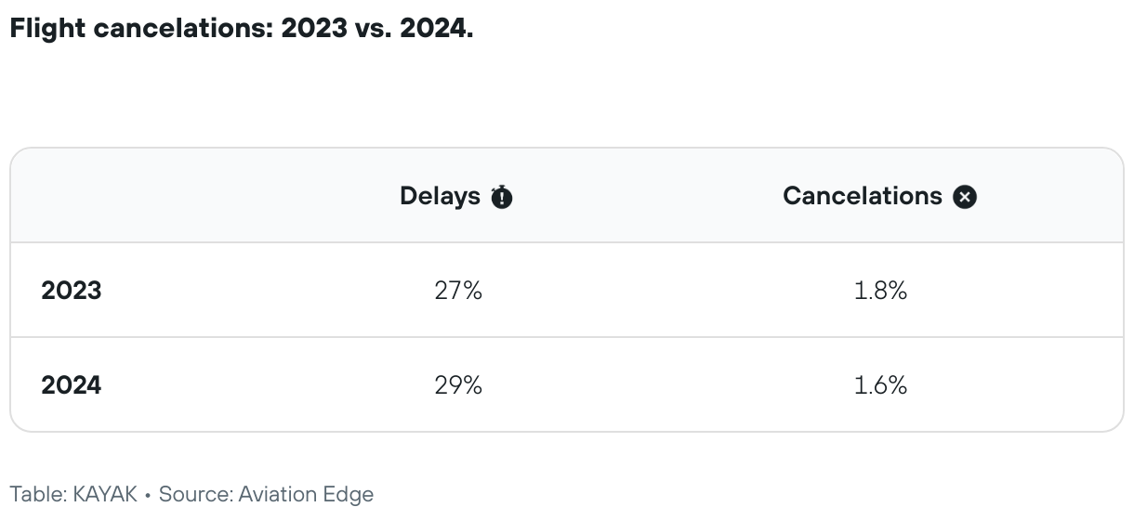1134x520 pixels.
Task: Click the bullet separator in the footer
Action: point(149,495)
